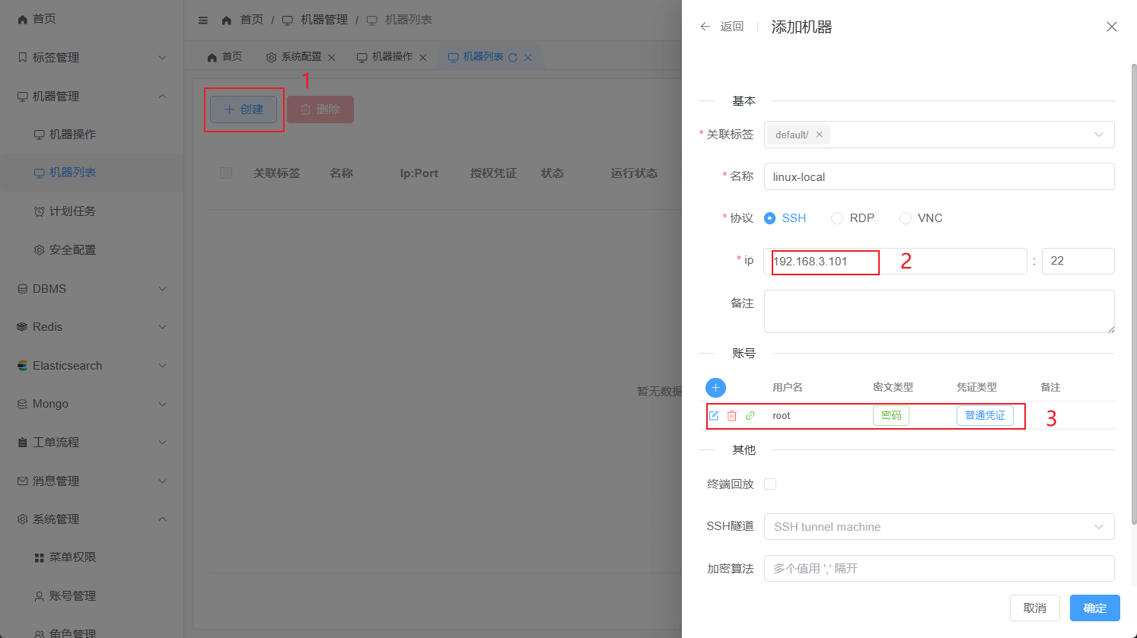Viewport: 1137px width, 638px height.
Task: Click the edit icon for root account
Action: pos(714,416)
